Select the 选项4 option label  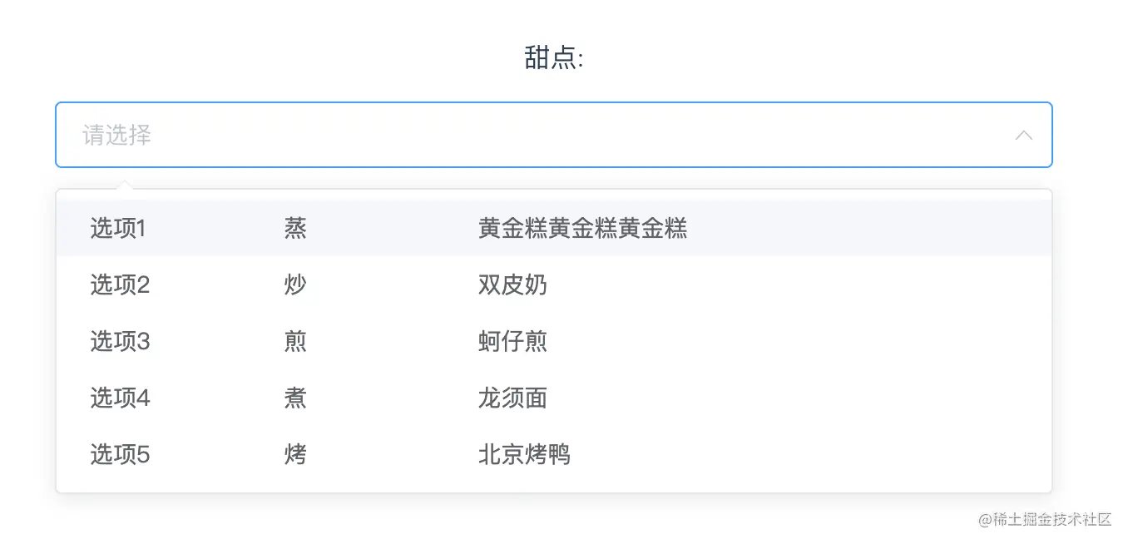point(120,398)
